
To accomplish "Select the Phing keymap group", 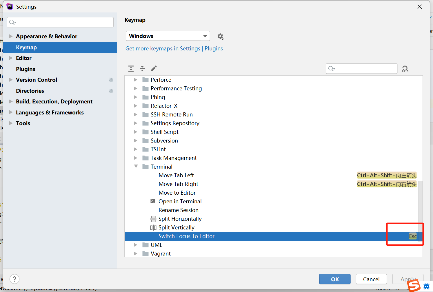I will [158, 97].
